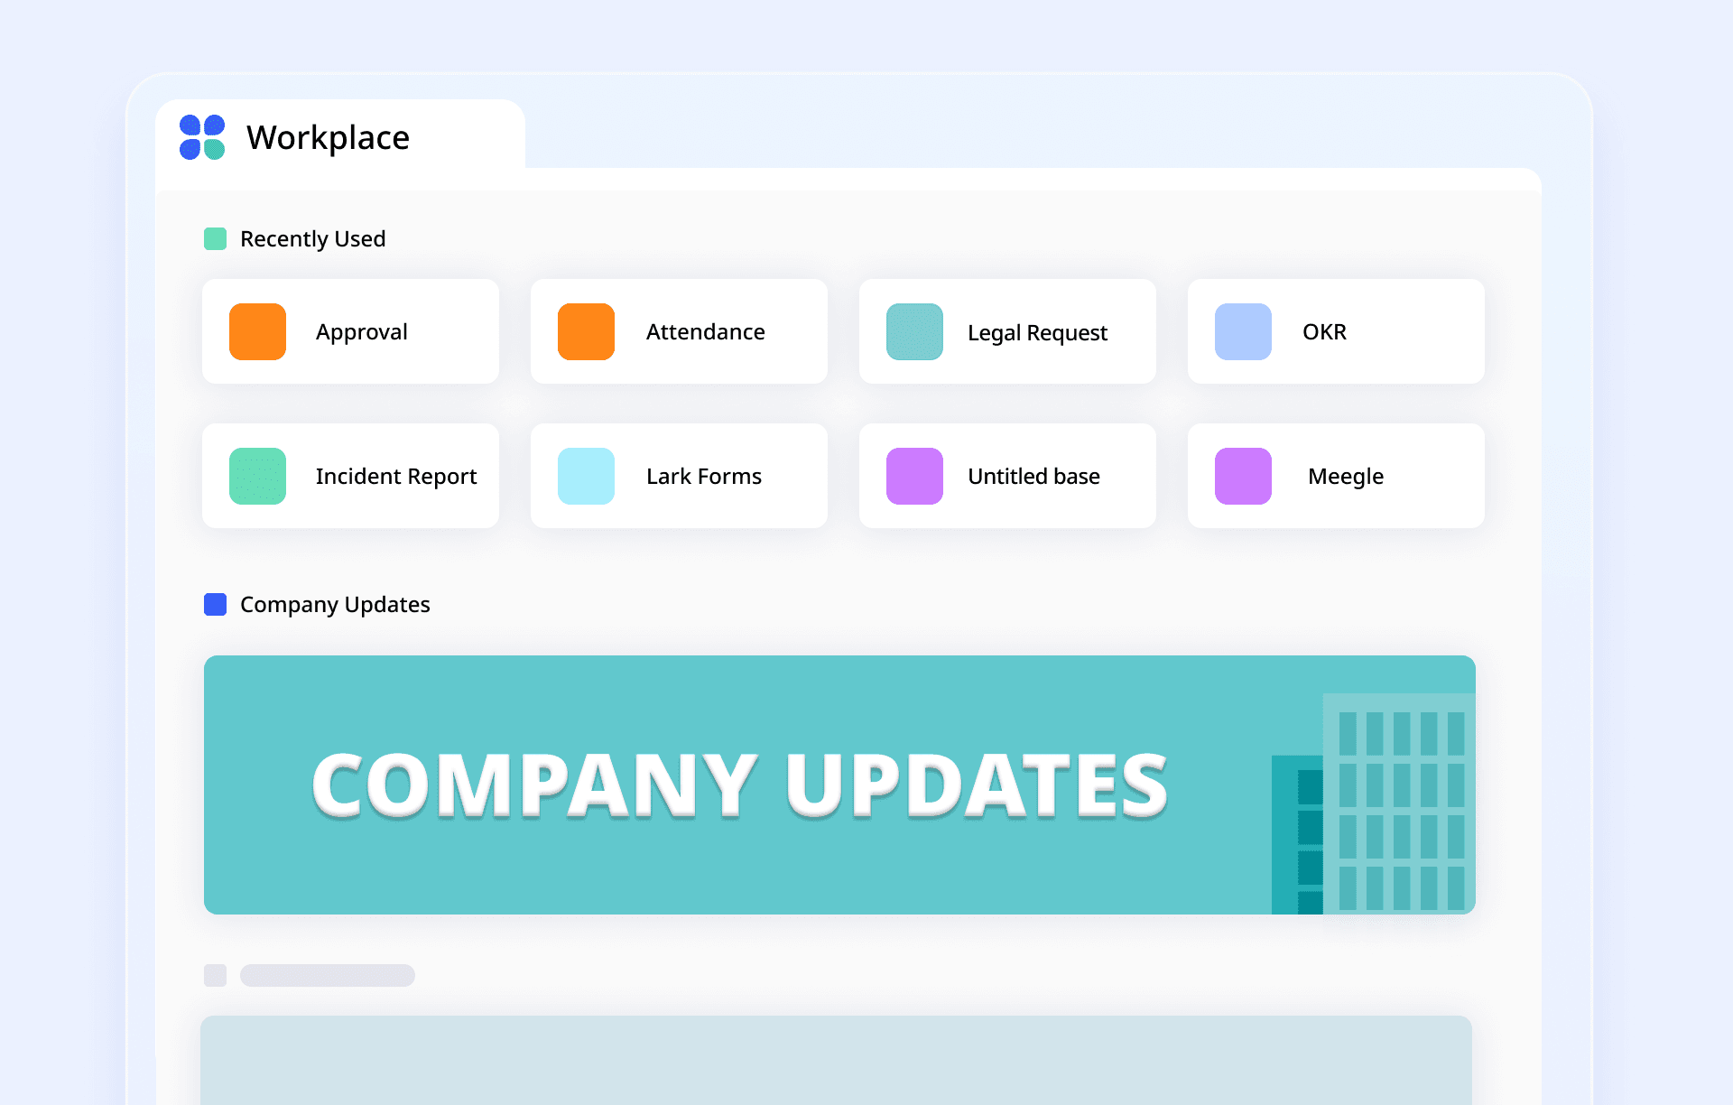This screenshot has width=1733, height=1105.
Task: Open the Incident Report green icon
Action: pyautogui.click(x=257, y=476)
